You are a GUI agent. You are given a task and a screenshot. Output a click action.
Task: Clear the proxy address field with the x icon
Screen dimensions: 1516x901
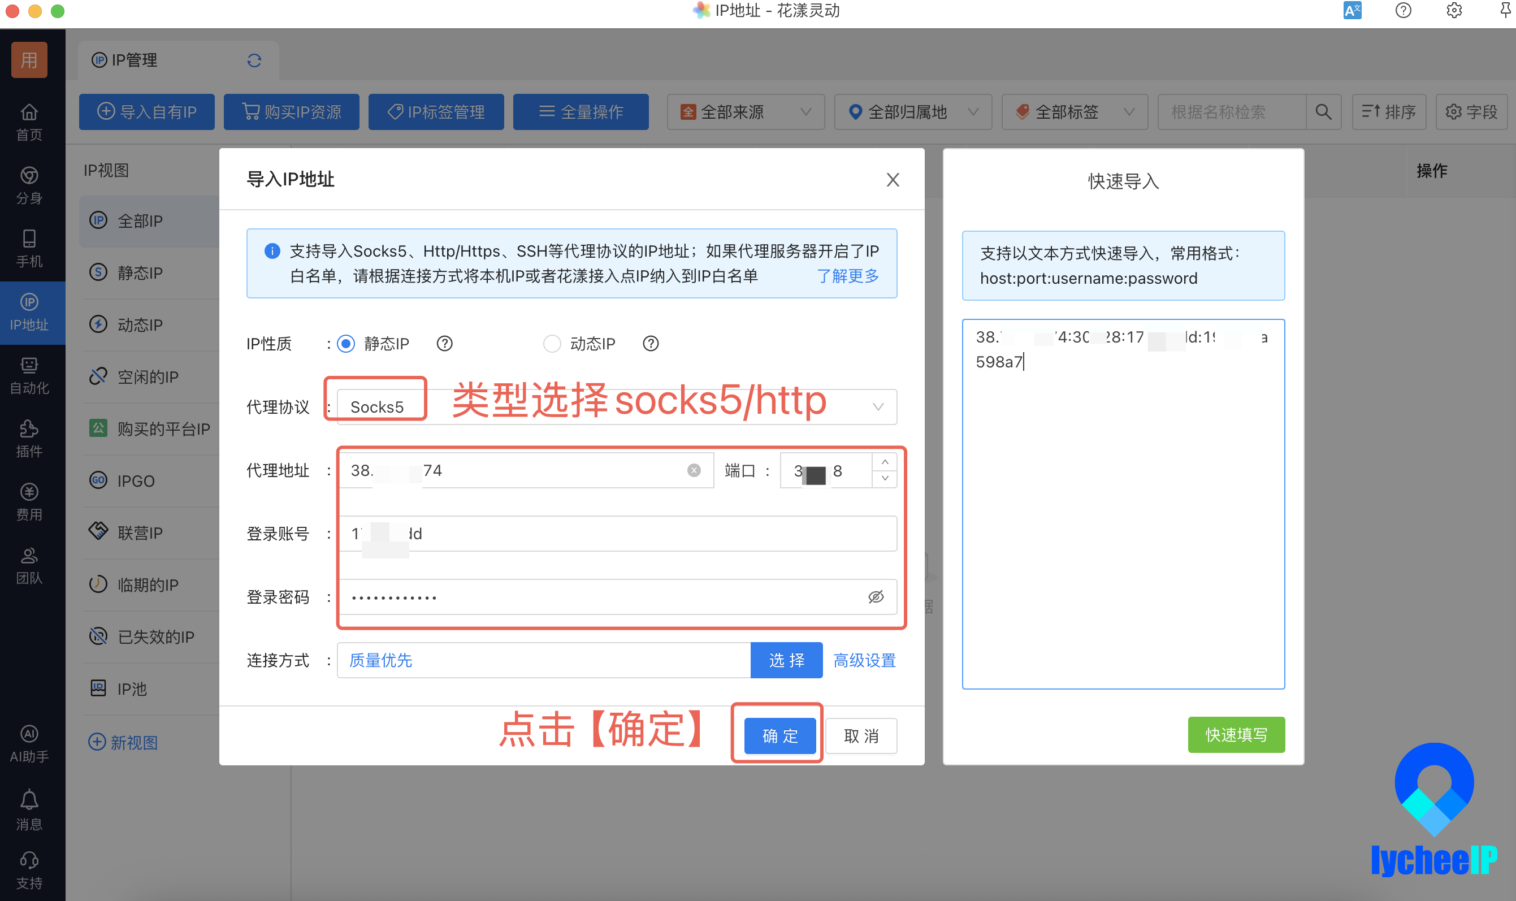694,470
